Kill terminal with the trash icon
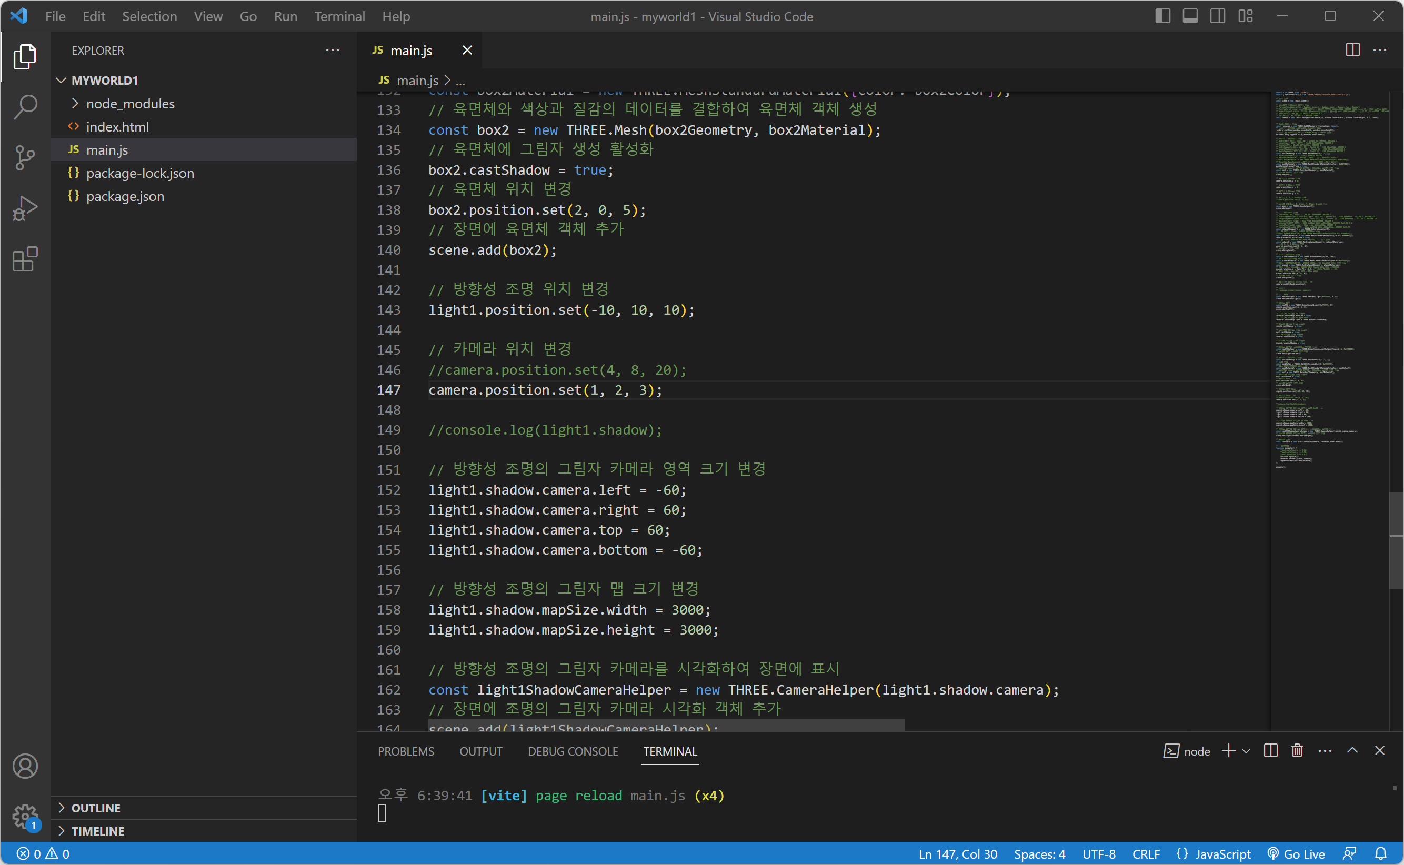This screenshot has height=865, width=1404. tap(1297, 751)
